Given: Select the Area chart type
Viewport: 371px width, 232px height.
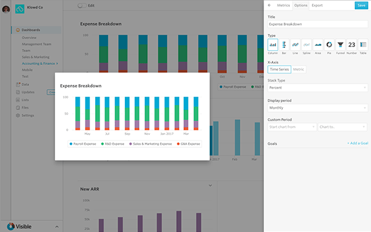Looking at the screenshot, I should pyautogui.click(x=318, y=45).
